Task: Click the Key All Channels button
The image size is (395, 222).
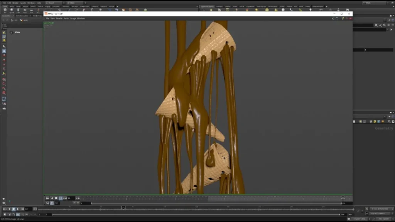Action: click(380, 214)
